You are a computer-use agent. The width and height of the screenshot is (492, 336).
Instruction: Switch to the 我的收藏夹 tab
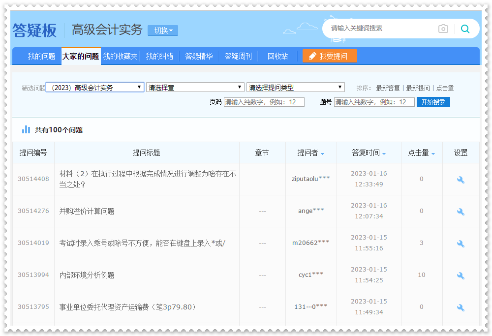pyautogui.click(x=121, y=56)
